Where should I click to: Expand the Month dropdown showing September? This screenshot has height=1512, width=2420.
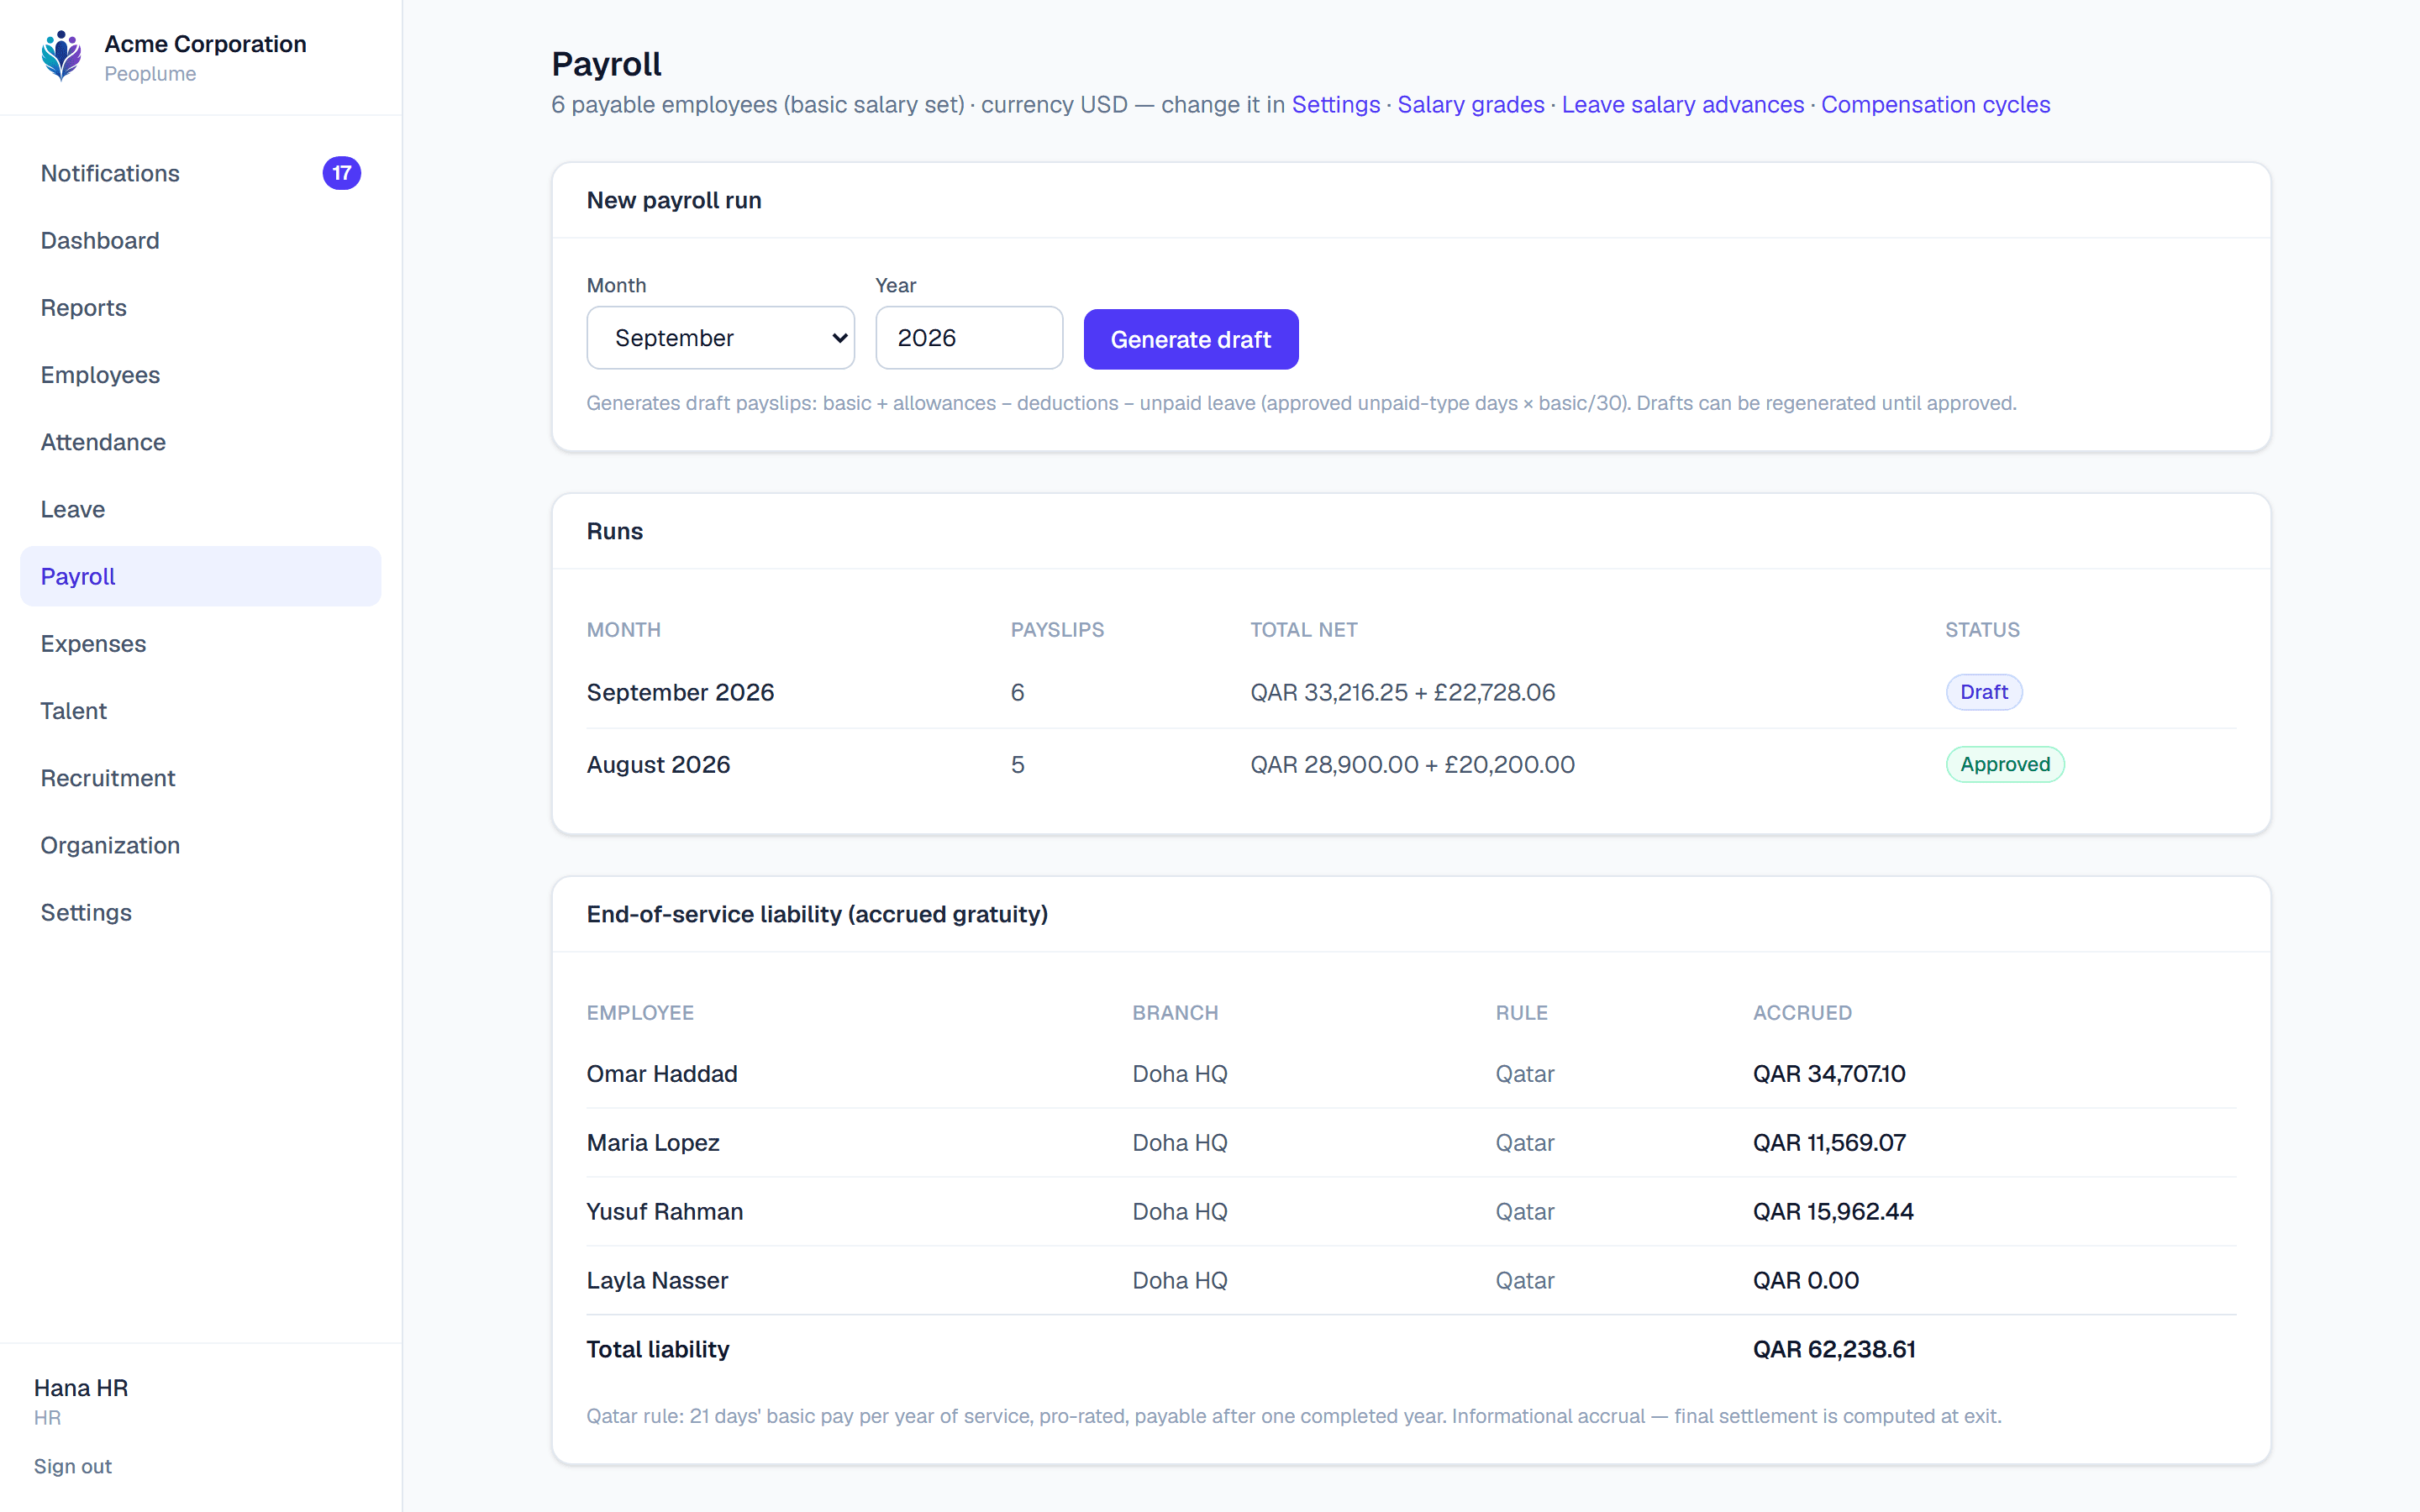(x=720, y=338)
